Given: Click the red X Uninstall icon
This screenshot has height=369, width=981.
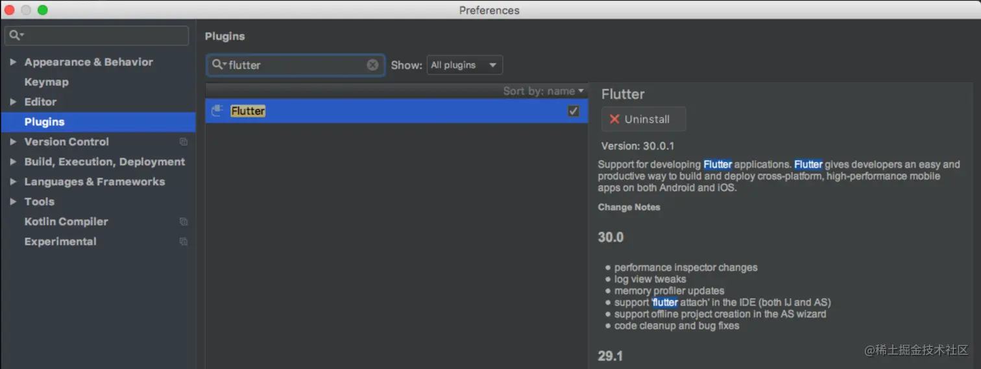Looking at the screenshot, I should point(614,119).
